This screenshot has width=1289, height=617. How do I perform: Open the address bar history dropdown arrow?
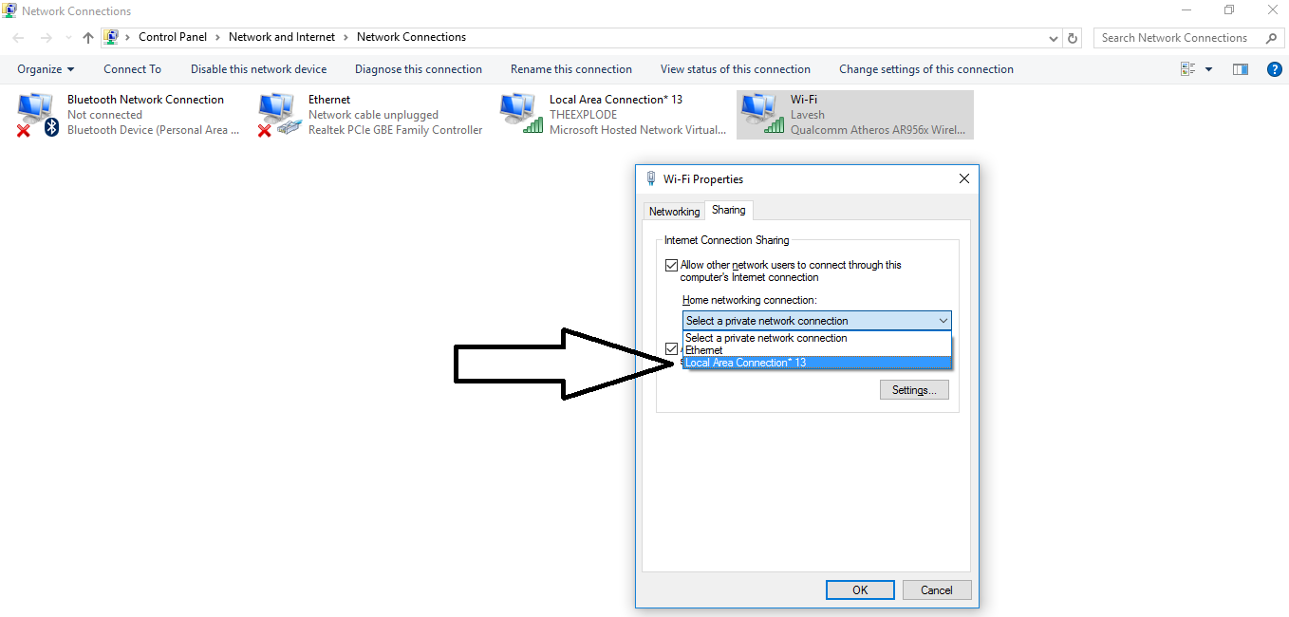pyautogui.click(x=1054, y=37)
